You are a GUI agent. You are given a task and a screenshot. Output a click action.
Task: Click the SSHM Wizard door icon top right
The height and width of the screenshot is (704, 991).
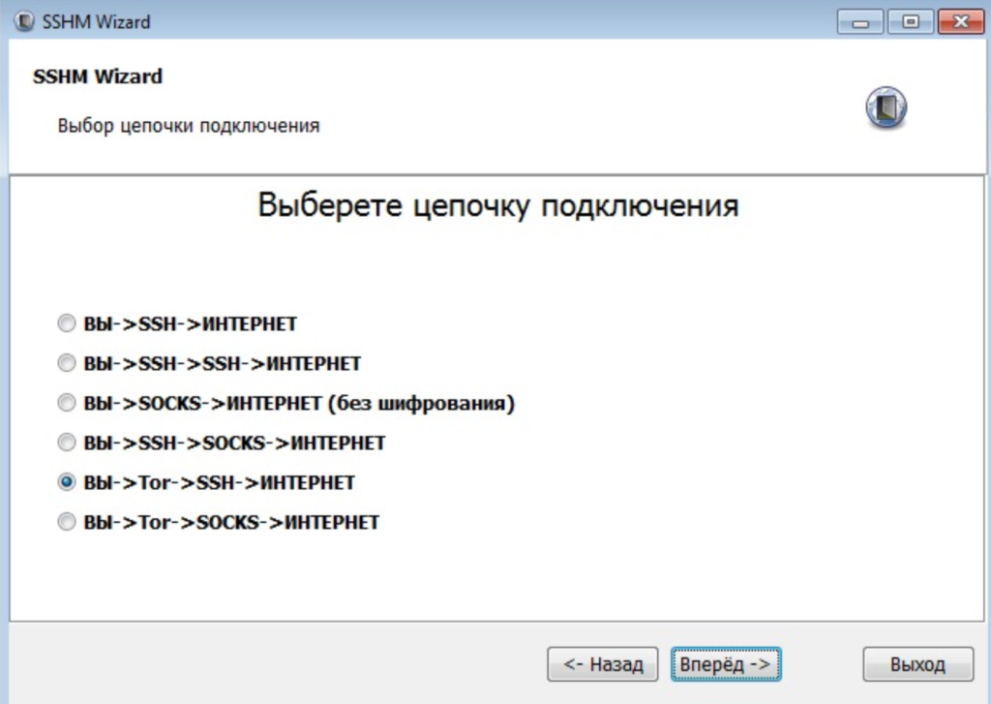click(885, 108)
